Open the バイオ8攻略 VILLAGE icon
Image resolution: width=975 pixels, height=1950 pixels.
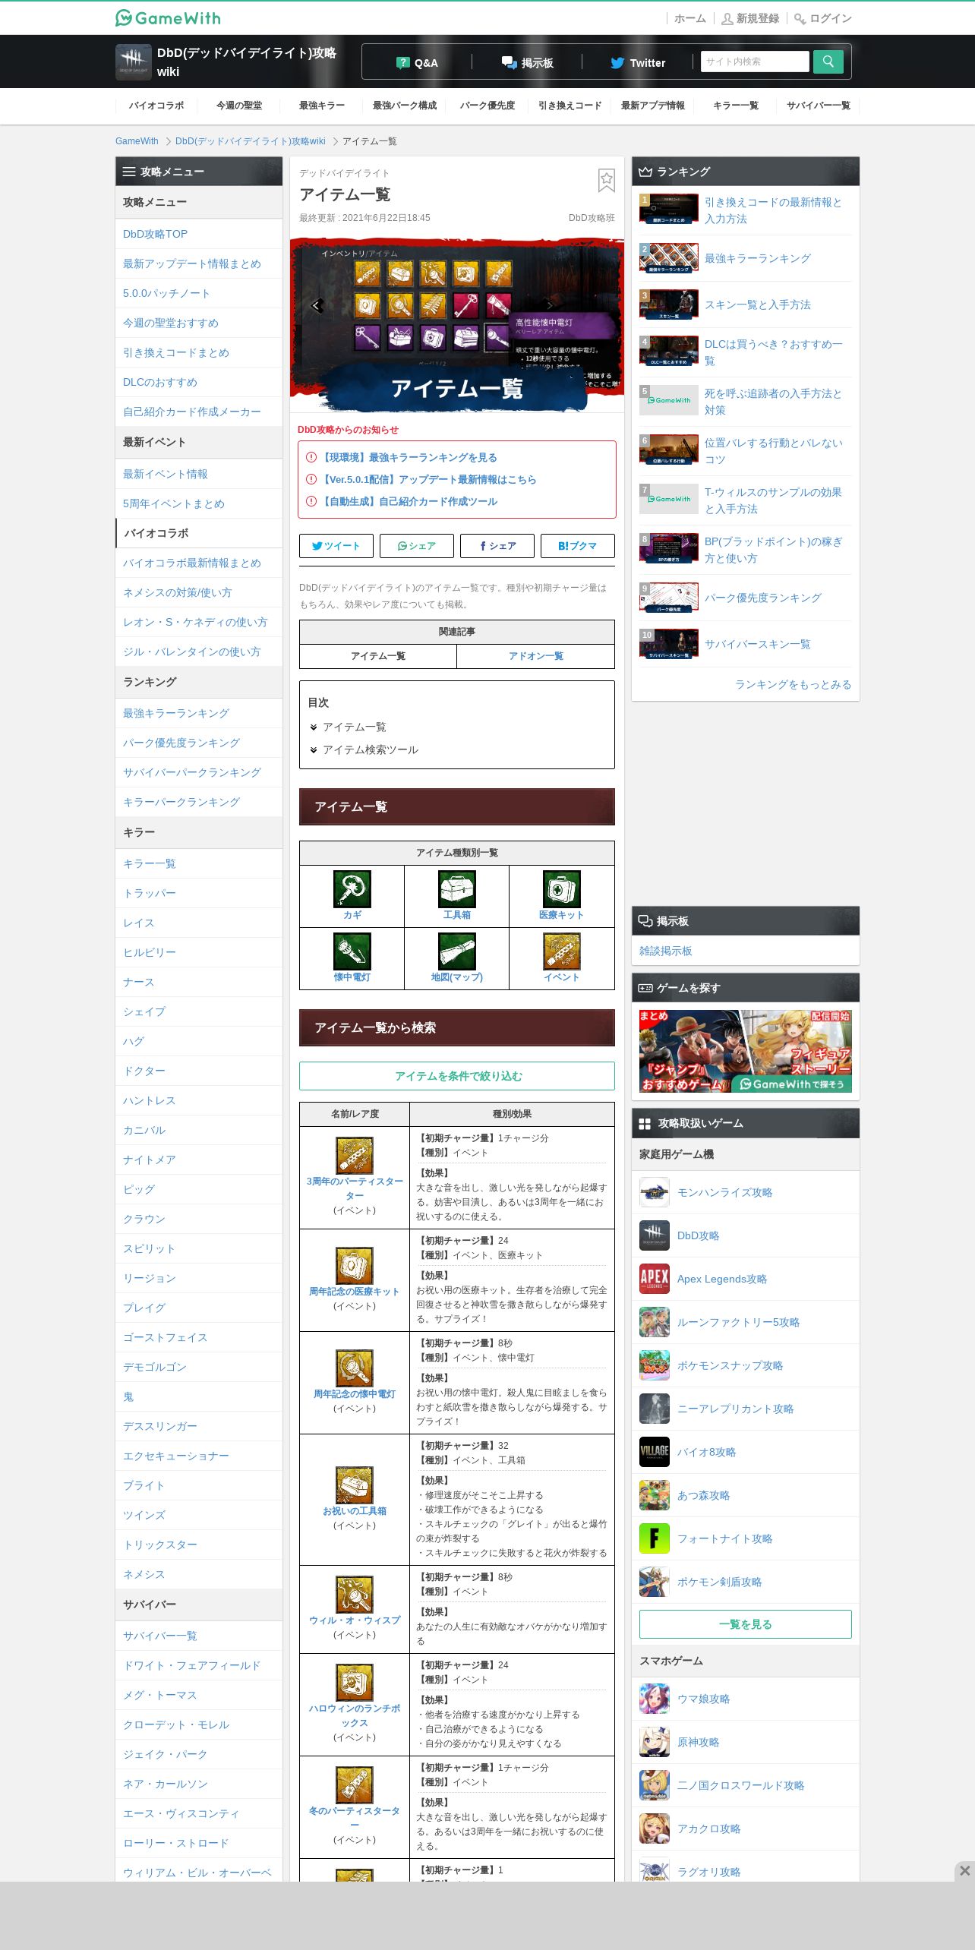(x=655, y=1452)
